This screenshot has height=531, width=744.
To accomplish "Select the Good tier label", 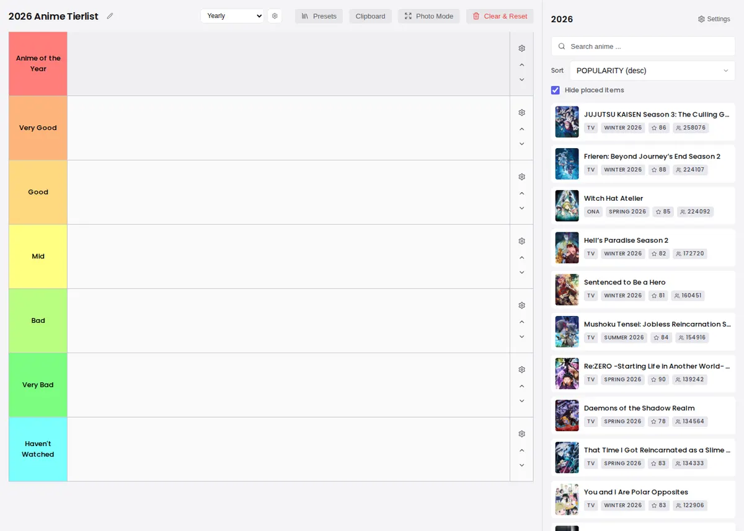I will pyautogui.click(x=38, y=192).
